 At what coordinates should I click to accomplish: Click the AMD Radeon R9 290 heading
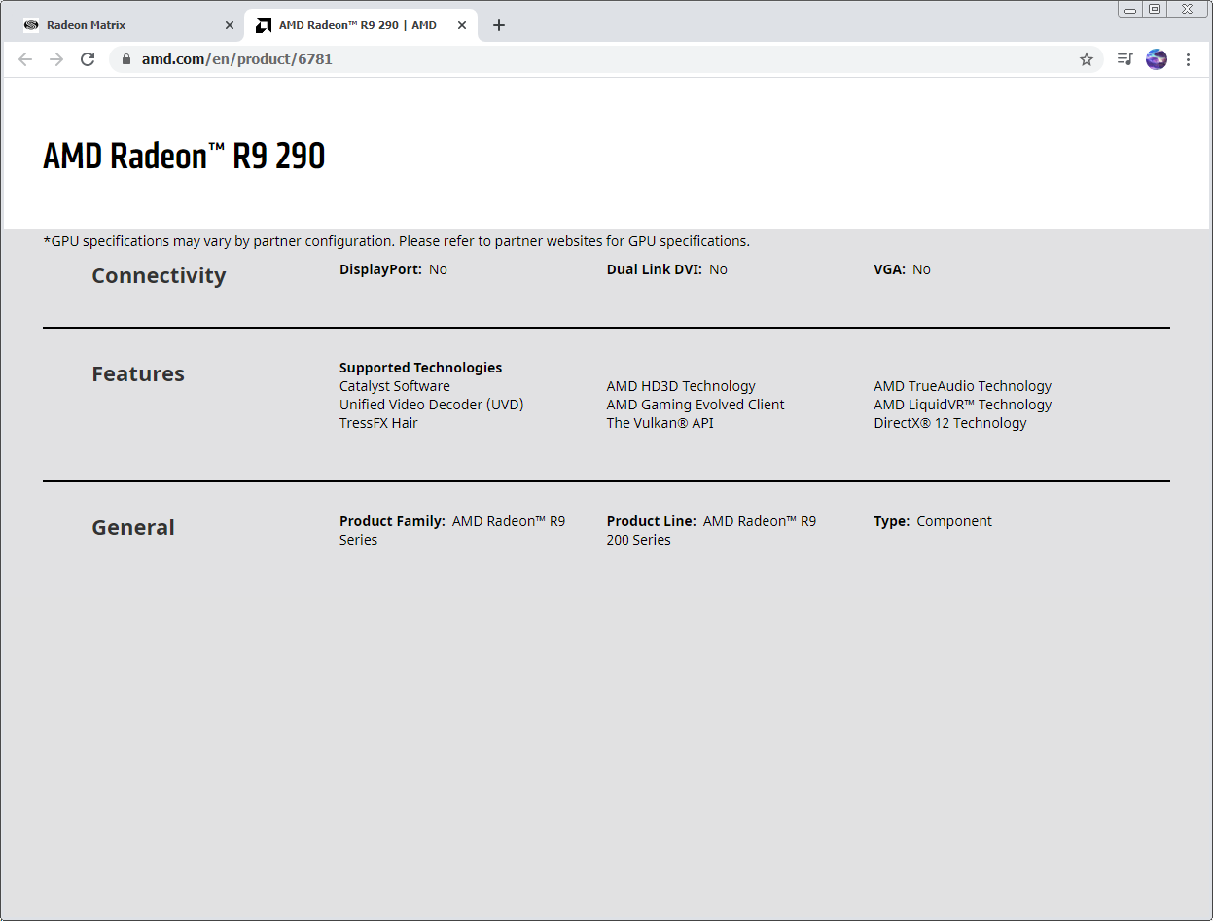coord(184,156)
